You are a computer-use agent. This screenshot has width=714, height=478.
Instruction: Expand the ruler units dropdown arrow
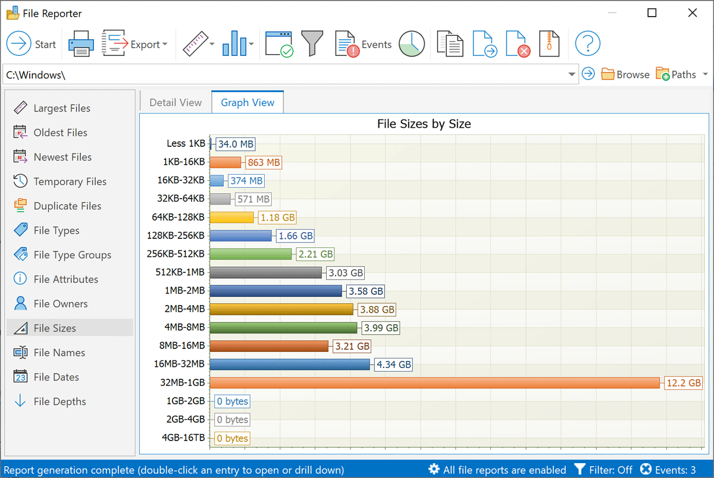212,44
